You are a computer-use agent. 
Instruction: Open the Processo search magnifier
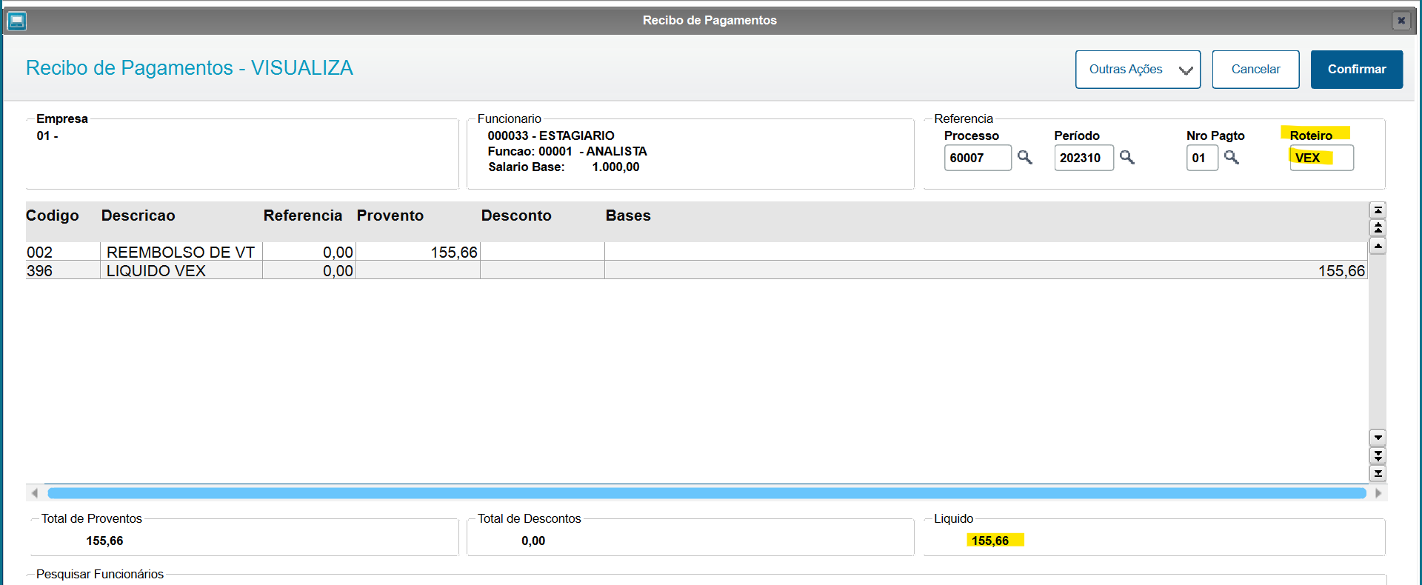(x=1025, y=157)
